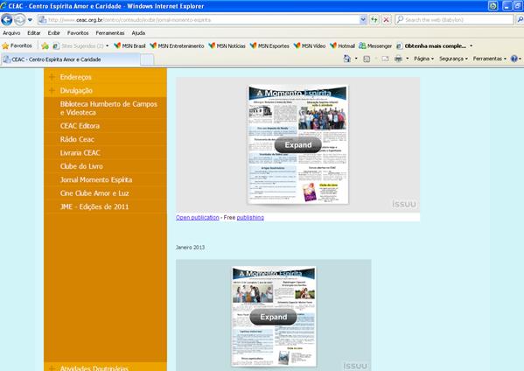Open the Ferramentas menu in menu bar
Image resolution: width=524 pixels, height=371 pixels.
pyautogui.click(x=110, y=32)
